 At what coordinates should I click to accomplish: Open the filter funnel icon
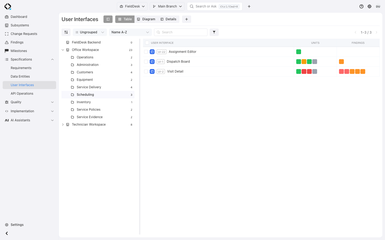pos(214,32)
